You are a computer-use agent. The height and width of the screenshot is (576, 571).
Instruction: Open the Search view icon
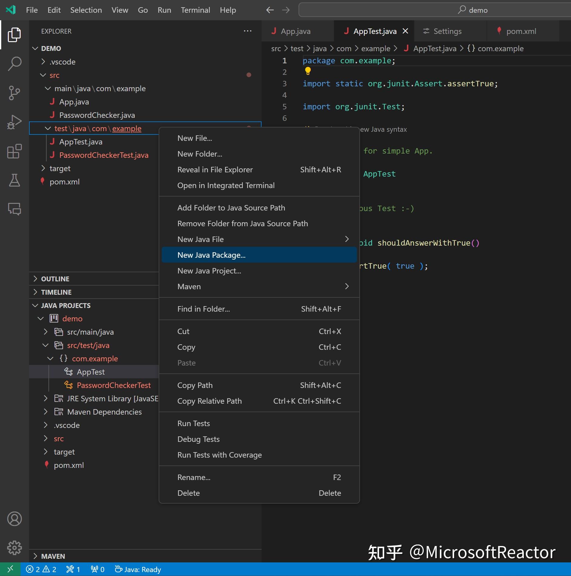[14, 64]
